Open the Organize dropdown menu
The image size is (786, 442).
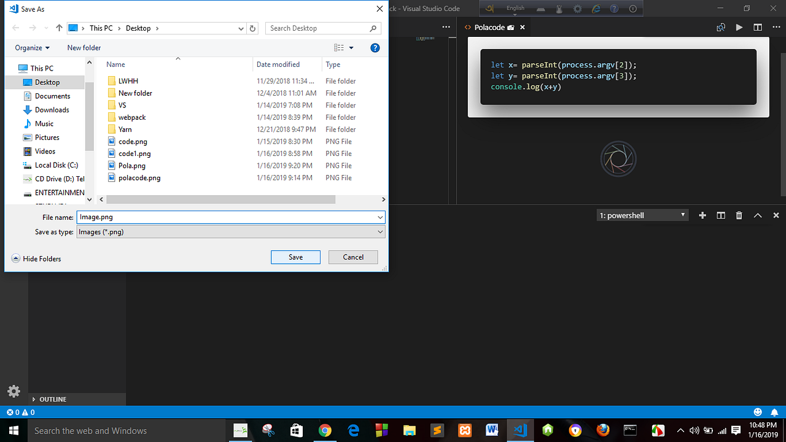(x=31, y=47)
